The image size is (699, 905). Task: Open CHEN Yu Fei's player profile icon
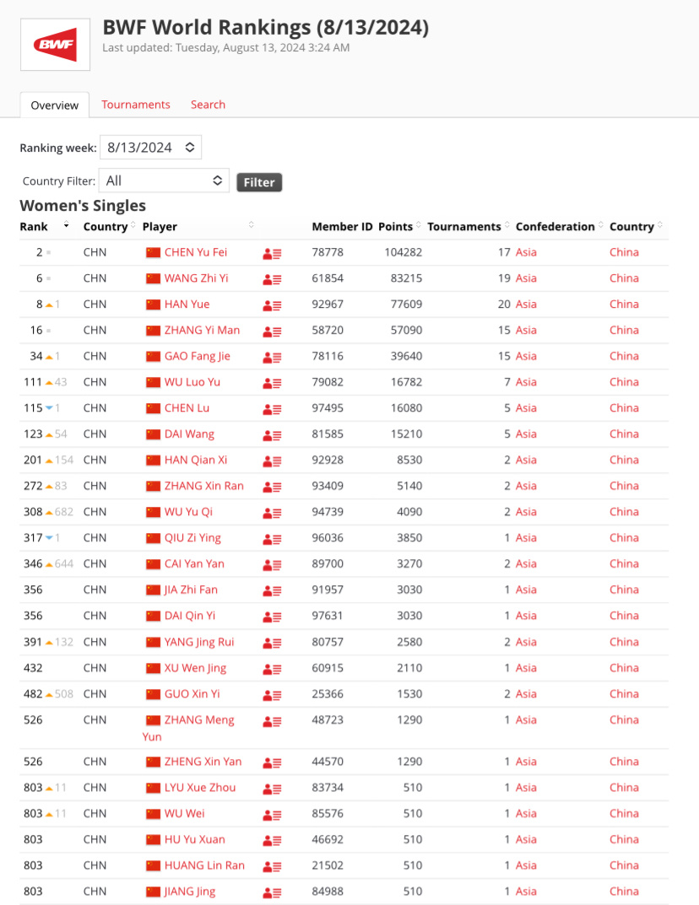coord(272,253)
